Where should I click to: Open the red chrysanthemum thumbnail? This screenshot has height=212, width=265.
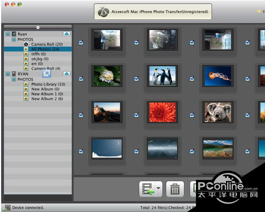pyautogui.click(x=162, y=112)
